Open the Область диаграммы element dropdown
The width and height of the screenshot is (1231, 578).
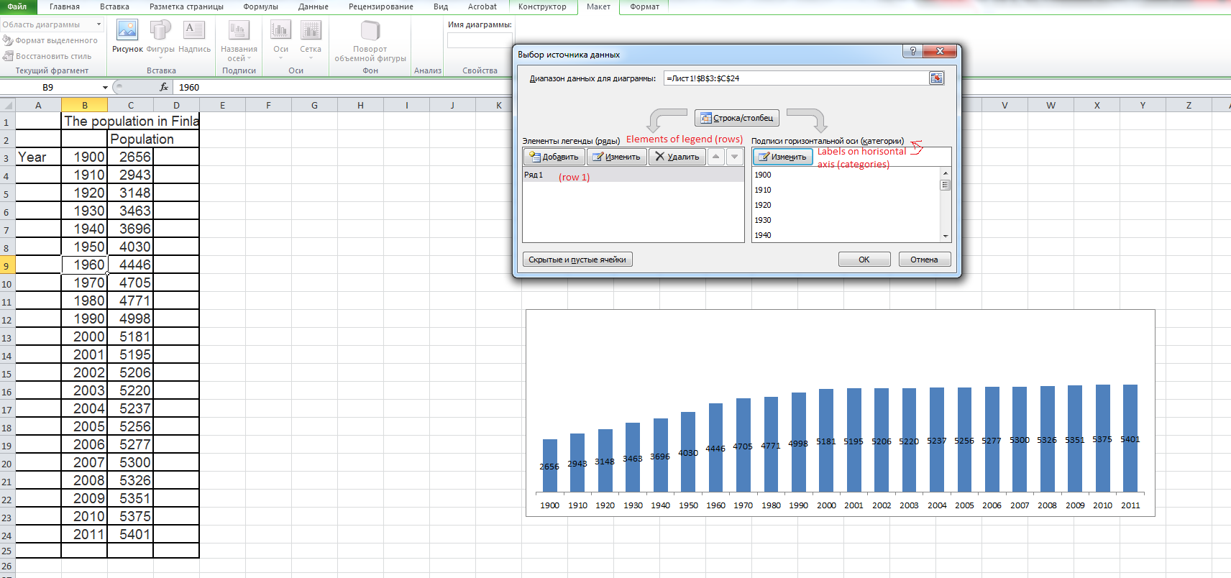pyautogui.click(x=99, y=24)
